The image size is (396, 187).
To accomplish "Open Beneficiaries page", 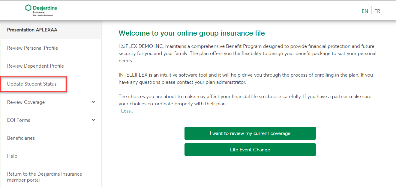I will (51, 138).
